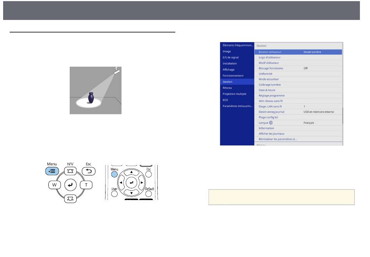Open the ECO menu category

pyautogui.click(x=238, y=100)
